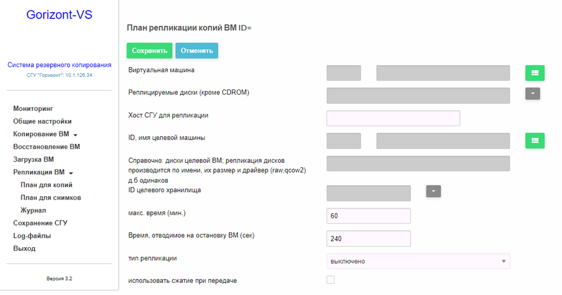Open the Мониторинг menu item
This screenshot has width=562, height=295.
pyautogui.click(x=33, y=109)
